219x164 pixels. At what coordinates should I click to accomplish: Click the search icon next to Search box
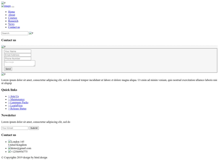31,33
